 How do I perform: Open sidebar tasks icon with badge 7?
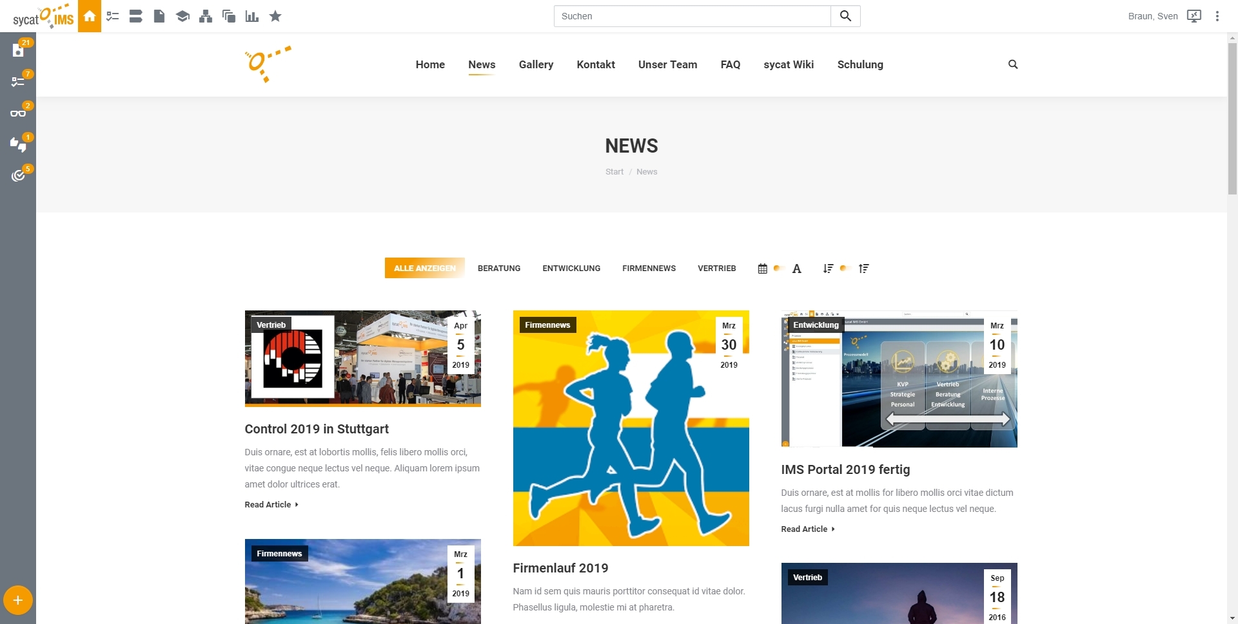point(18,82)
